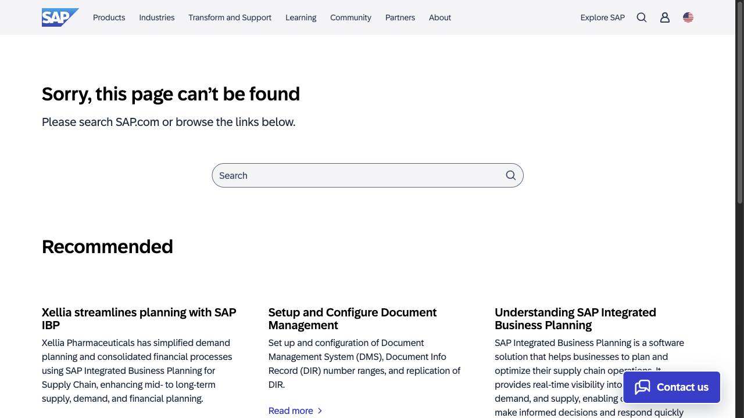Click the Document Management System description paragraph
This screenshot has height=418, width=744.
[x=364, y=363]
